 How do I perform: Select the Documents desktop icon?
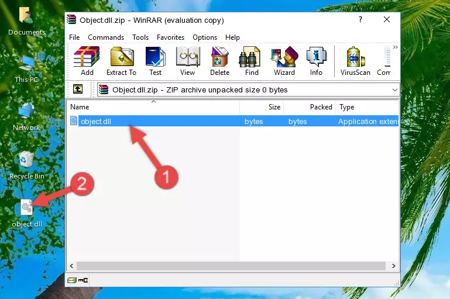27,21
